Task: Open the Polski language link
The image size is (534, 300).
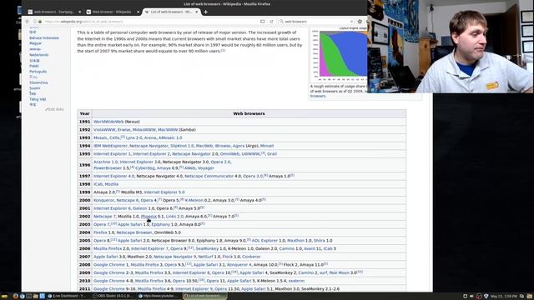Action: (x=34, y=66)
